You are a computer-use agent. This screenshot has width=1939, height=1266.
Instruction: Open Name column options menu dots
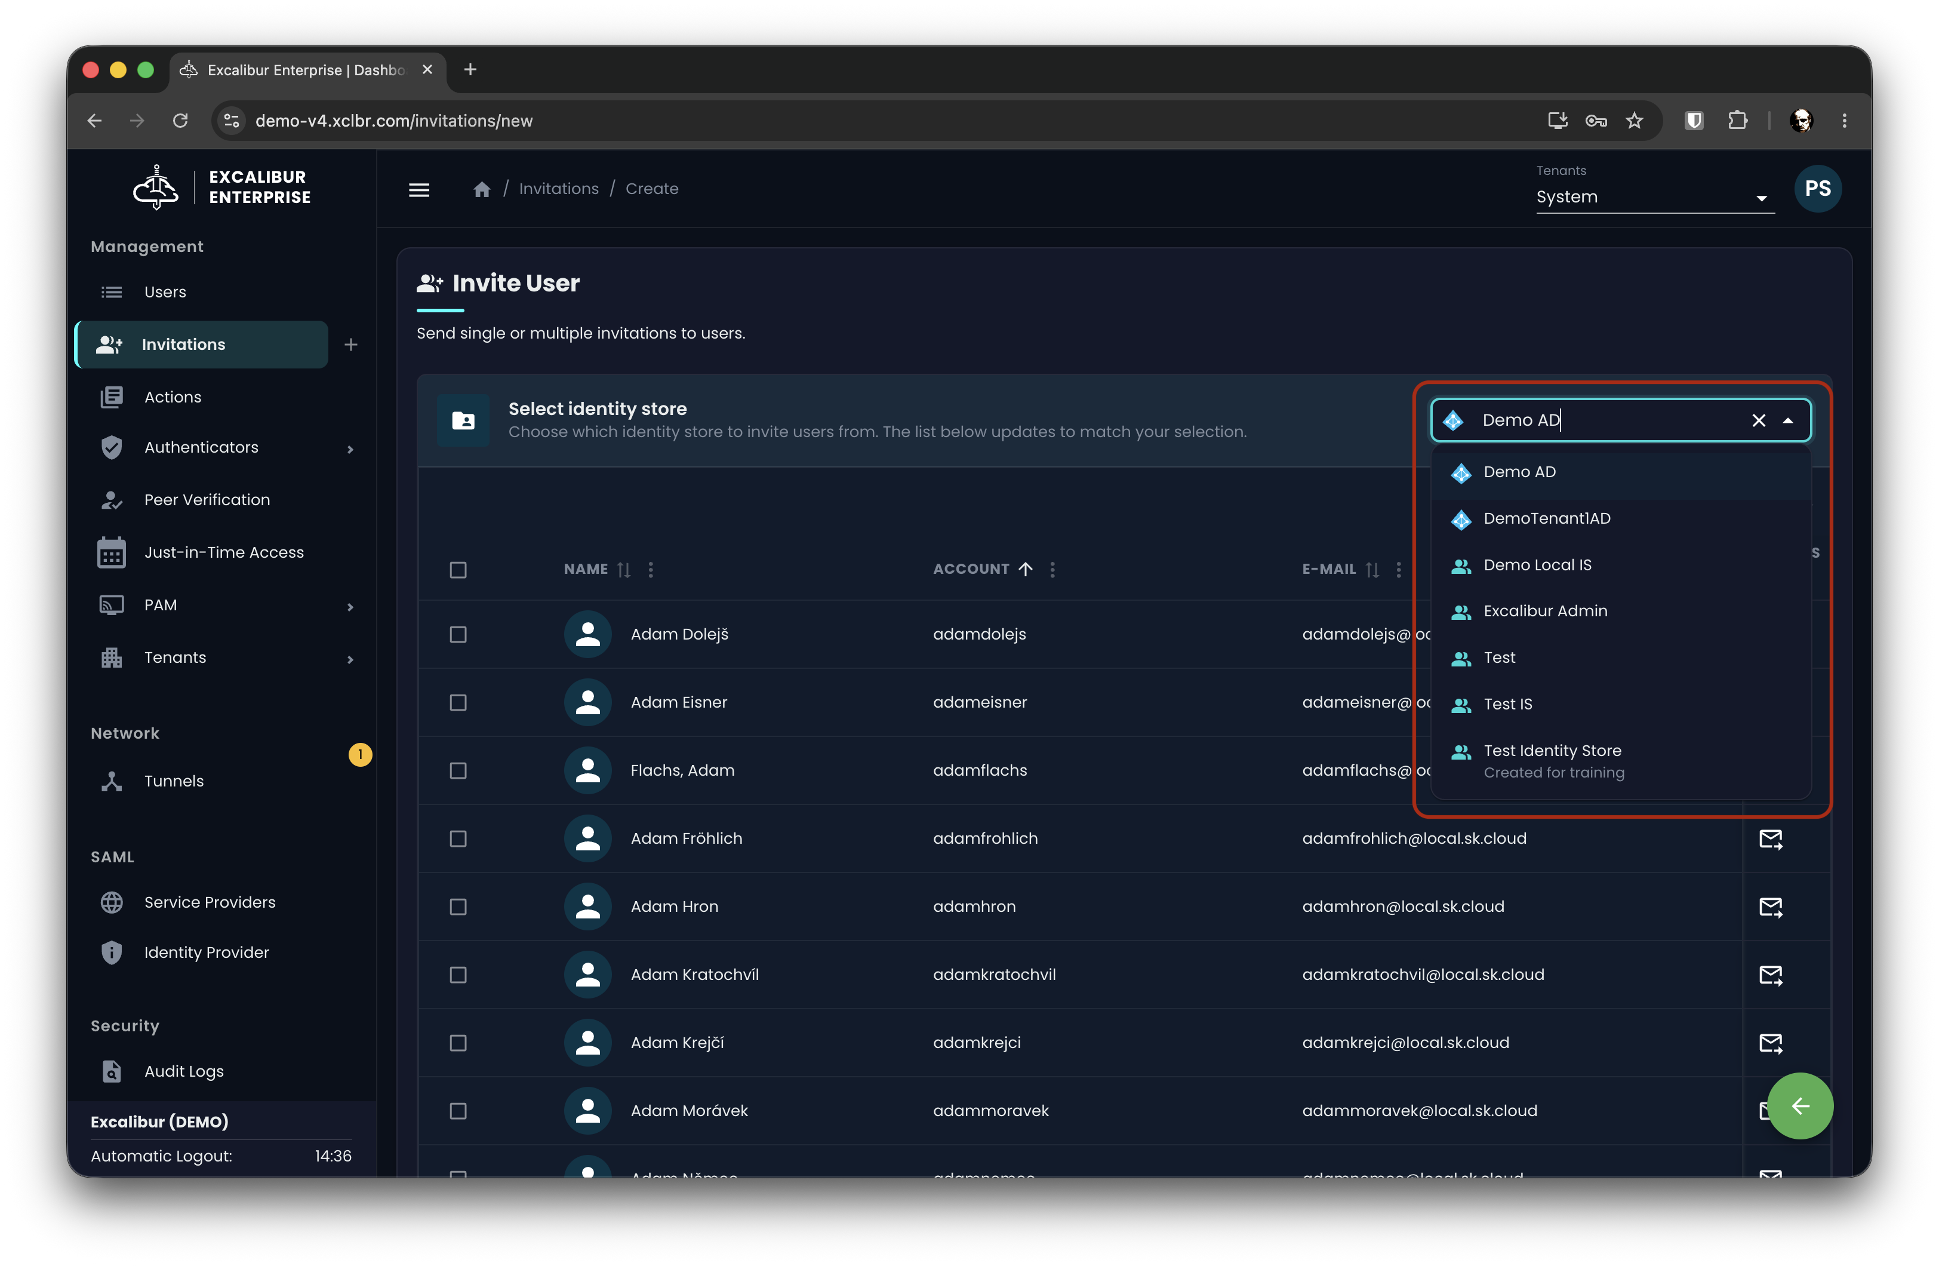pos(650,570)
